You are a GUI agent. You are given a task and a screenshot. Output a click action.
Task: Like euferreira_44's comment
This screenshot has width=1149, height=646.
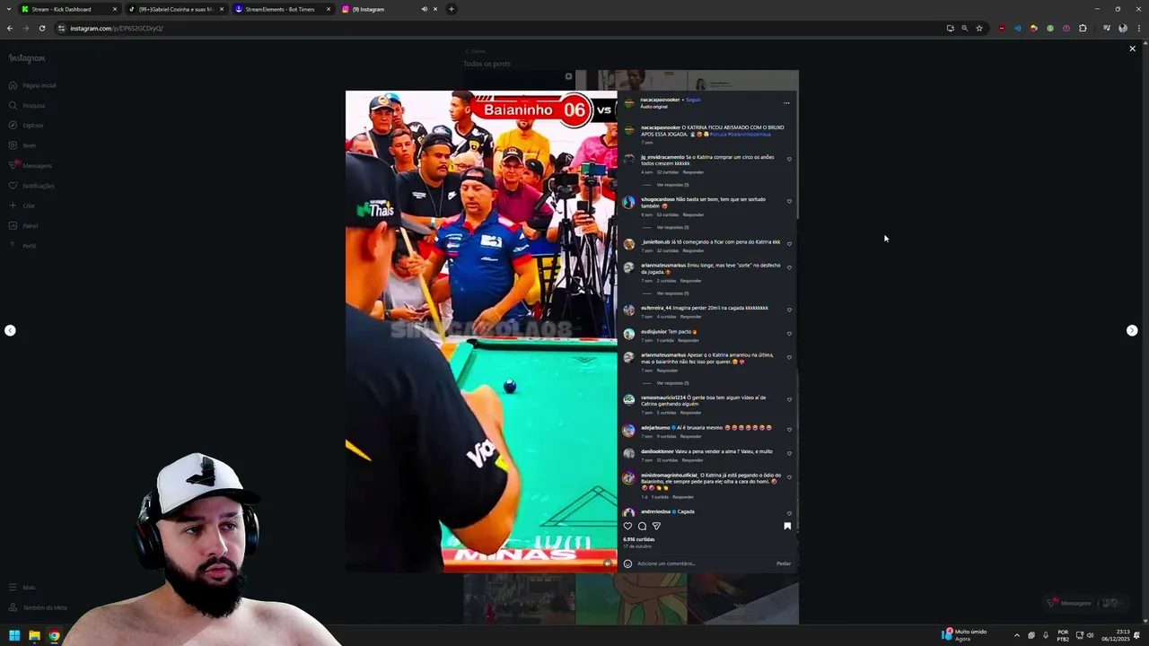coord(789,310)
